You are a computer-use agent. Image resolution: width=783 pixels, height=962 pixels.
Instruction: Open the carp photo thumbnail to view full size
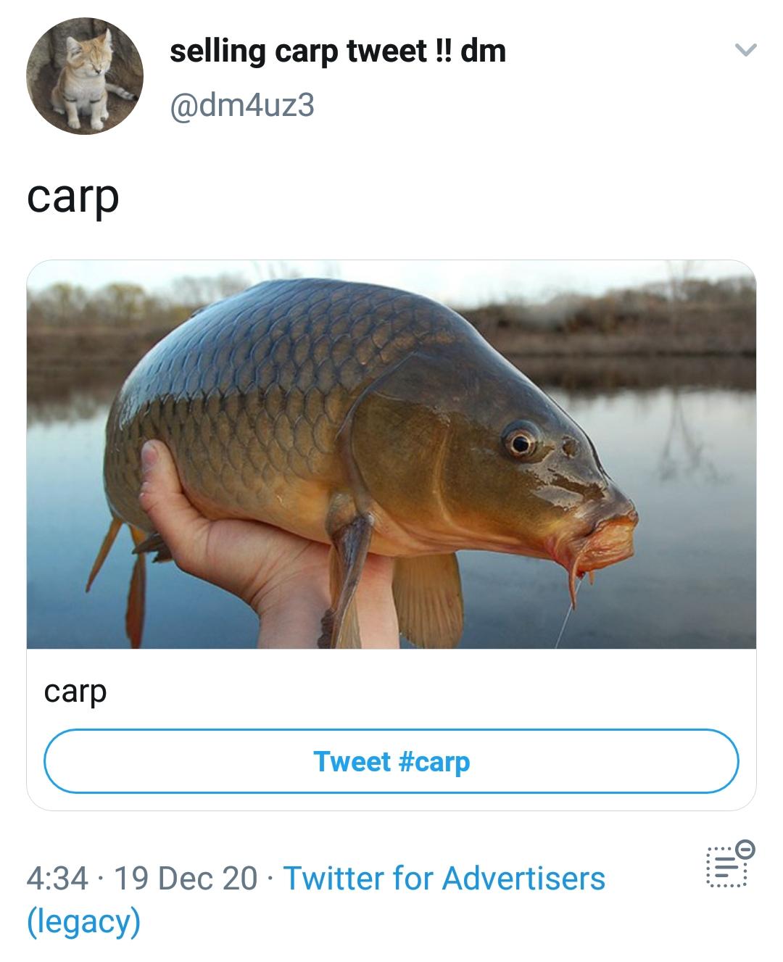[x=391, y=457]
